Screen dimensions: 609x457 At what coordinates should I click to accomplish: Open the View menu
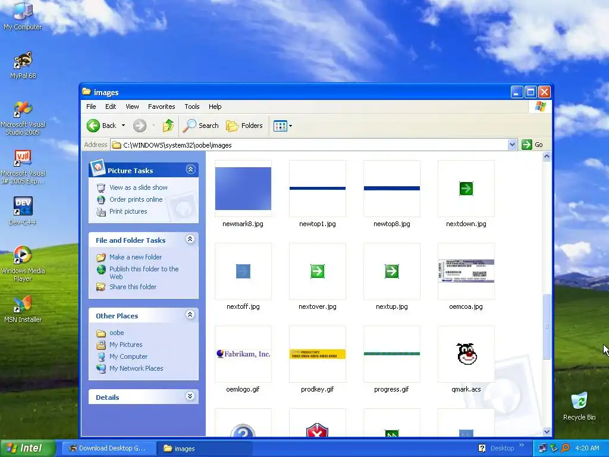(x=132, y=107)
